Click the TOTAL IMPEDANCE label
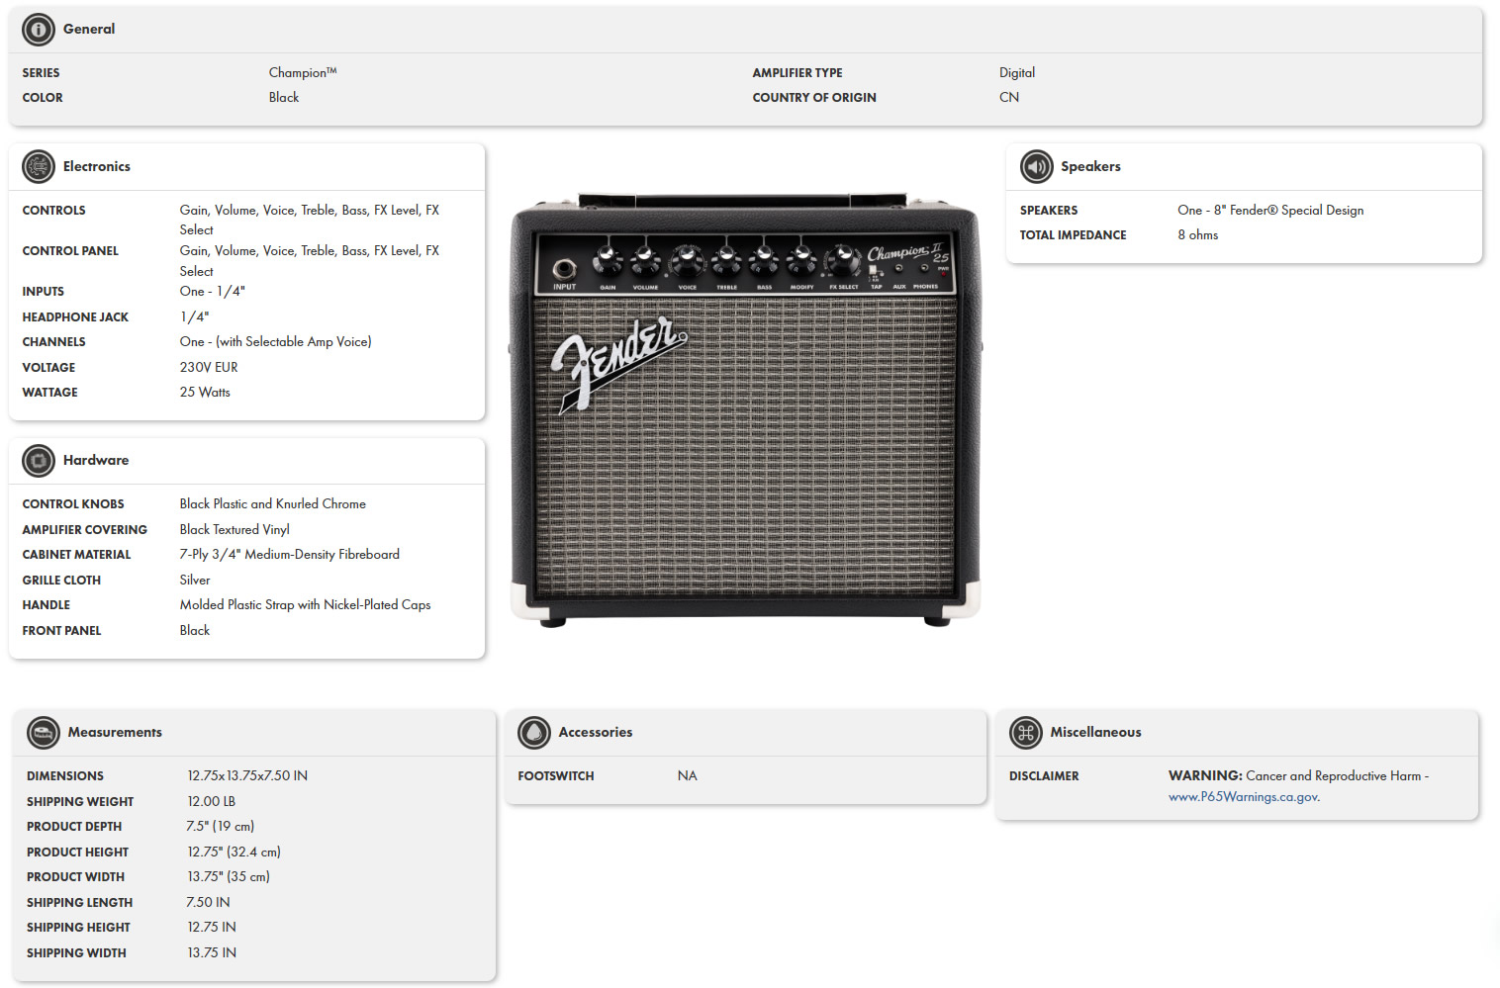Viewport: 1500px width, 988px height. click(1073, 235)
